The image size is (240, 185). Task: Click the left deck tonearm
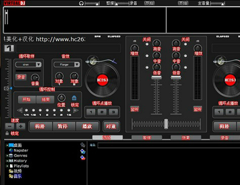pyautogui.click(x=102, y=61)
